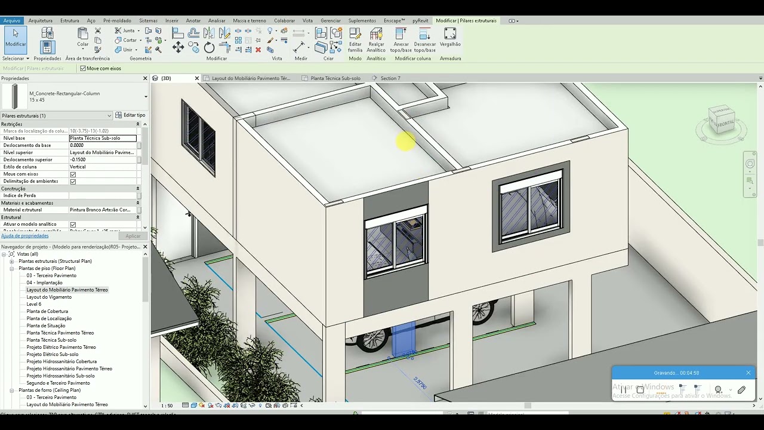Viewport: 764px width, 430px height.
Task: Switch to the Gerenciar ribbon tab
Action: [331, 21]
